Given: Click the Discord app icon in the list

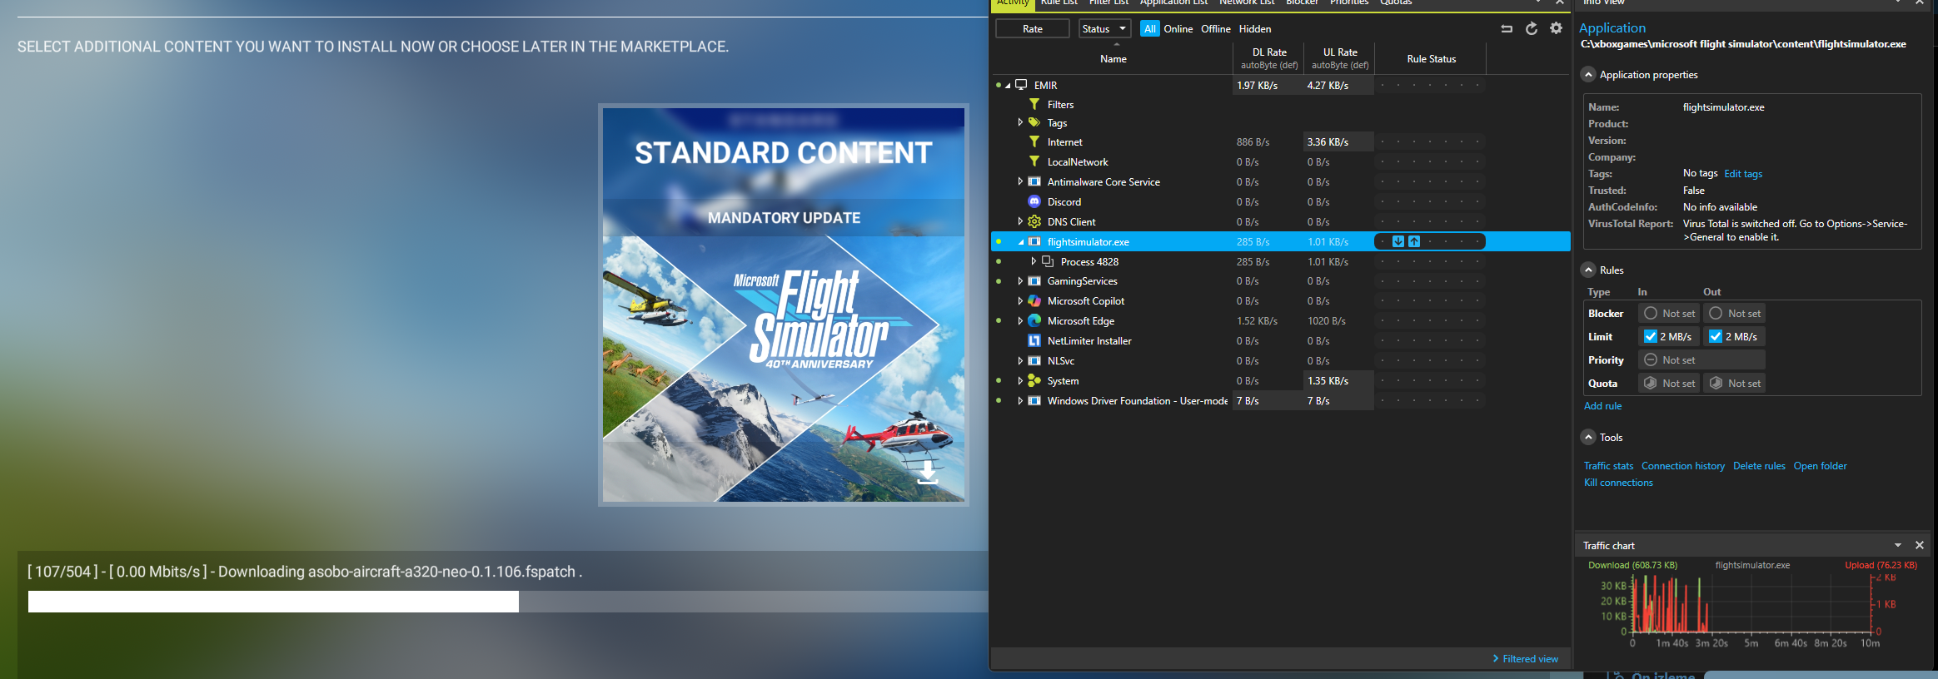Looking at the screenshot, I should click(x=1034, y=202).
